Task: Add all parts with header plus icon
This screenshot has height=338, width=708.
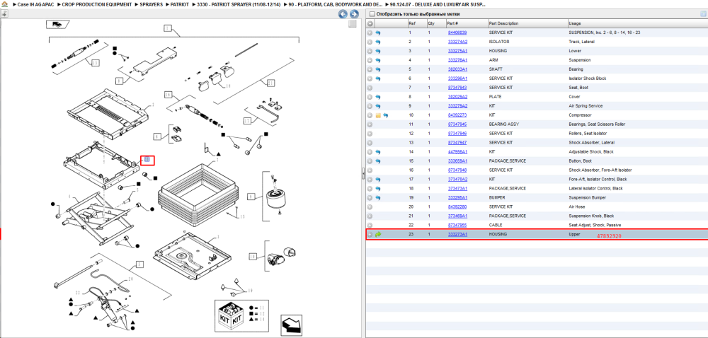Action: point(370,23)
